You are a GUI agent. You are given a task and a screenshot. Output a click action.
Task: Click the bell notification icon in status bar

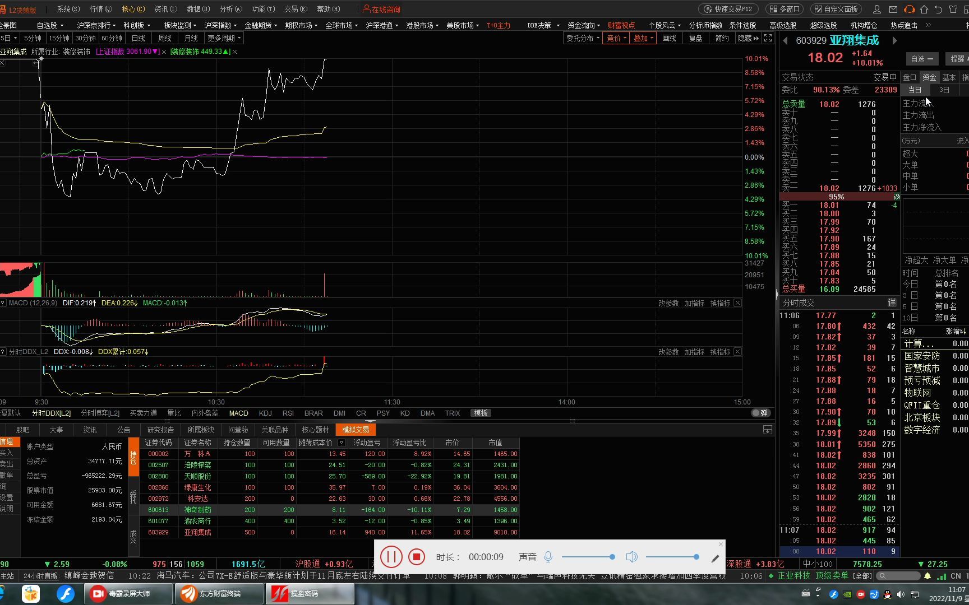(928, 576)
